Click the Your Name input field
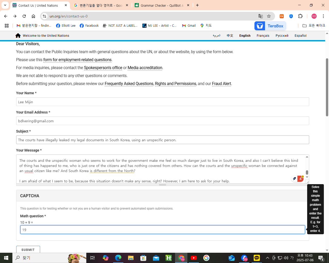329x263 pixels. 162,102
